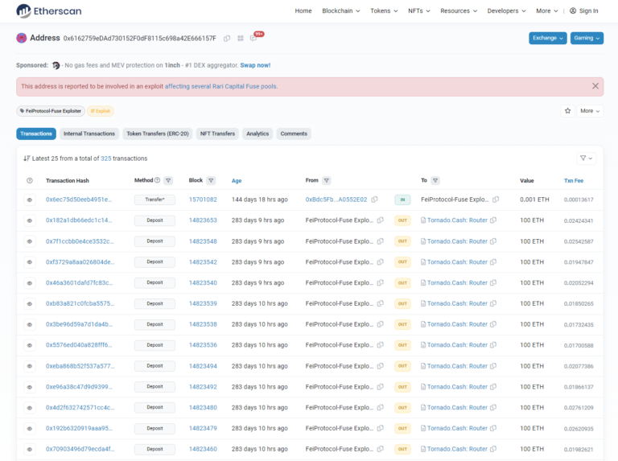618x461 pixels.
Task: Click the Method column filter icon
Action: point(168,181)
